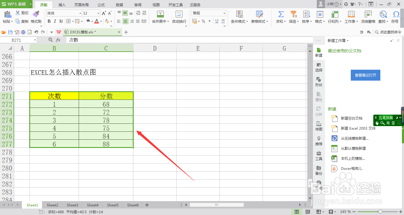Click the zoom slider handle

(x=380, y=212)
